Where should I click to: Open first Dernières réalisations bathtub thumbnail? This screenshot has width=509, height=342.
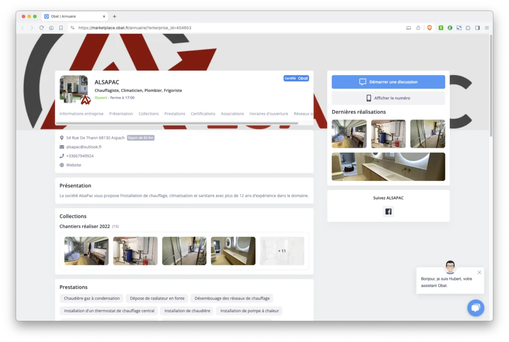click(349, 134)
